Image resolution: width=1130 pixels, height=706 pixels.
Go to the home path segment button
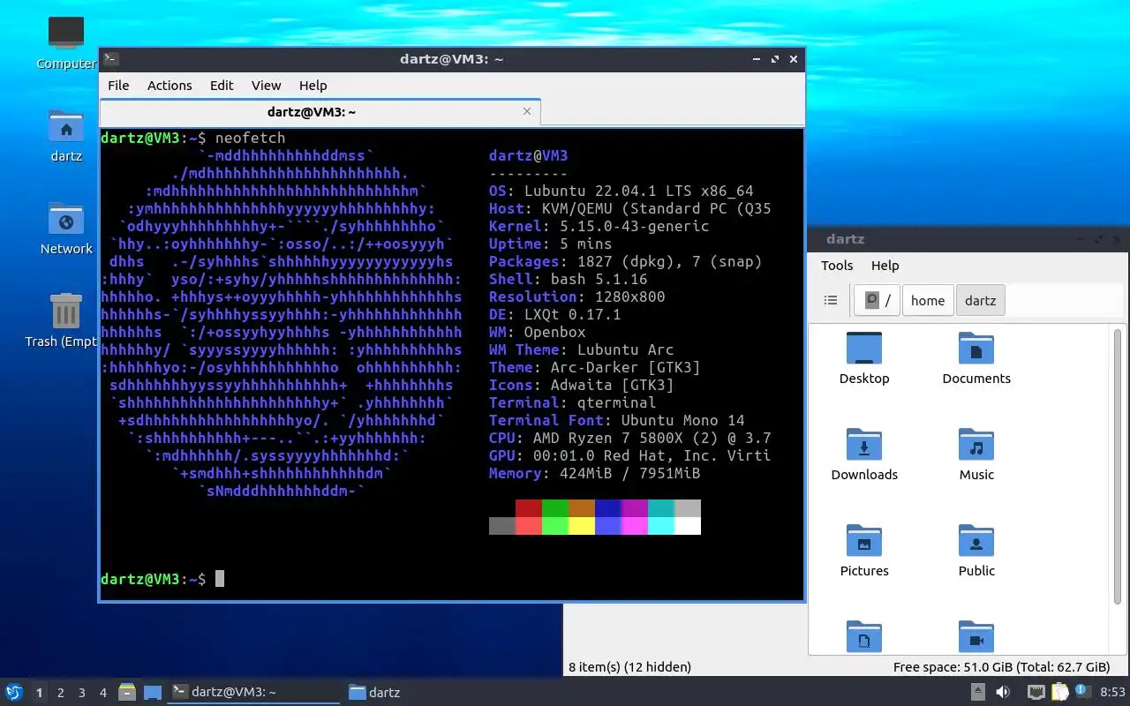tap(928, 300)
